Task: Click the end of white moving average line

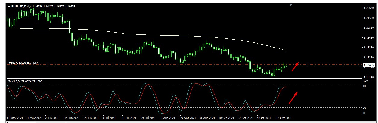Action: (x=285, y=50)
